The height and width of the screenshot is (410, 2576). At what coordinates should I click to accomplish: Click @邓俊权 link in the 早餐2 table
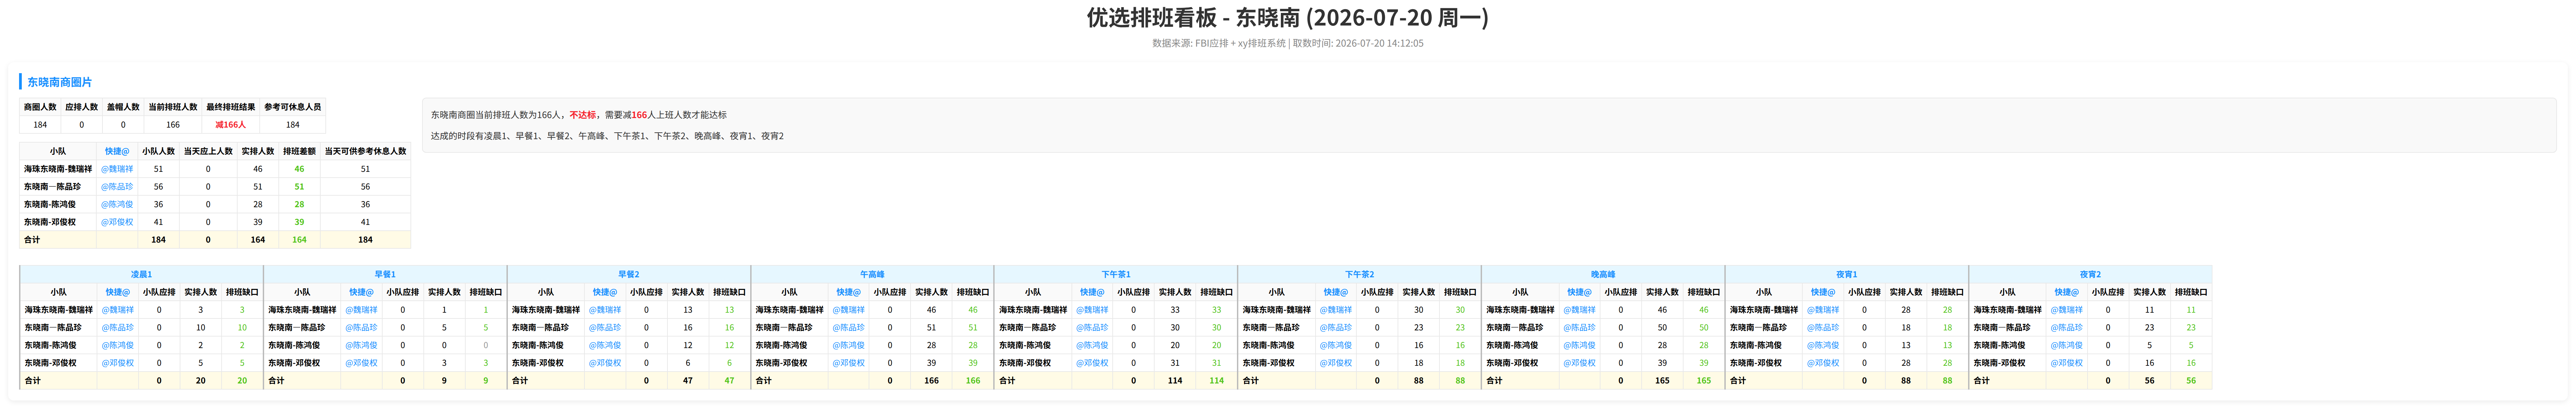pos(605,363)
